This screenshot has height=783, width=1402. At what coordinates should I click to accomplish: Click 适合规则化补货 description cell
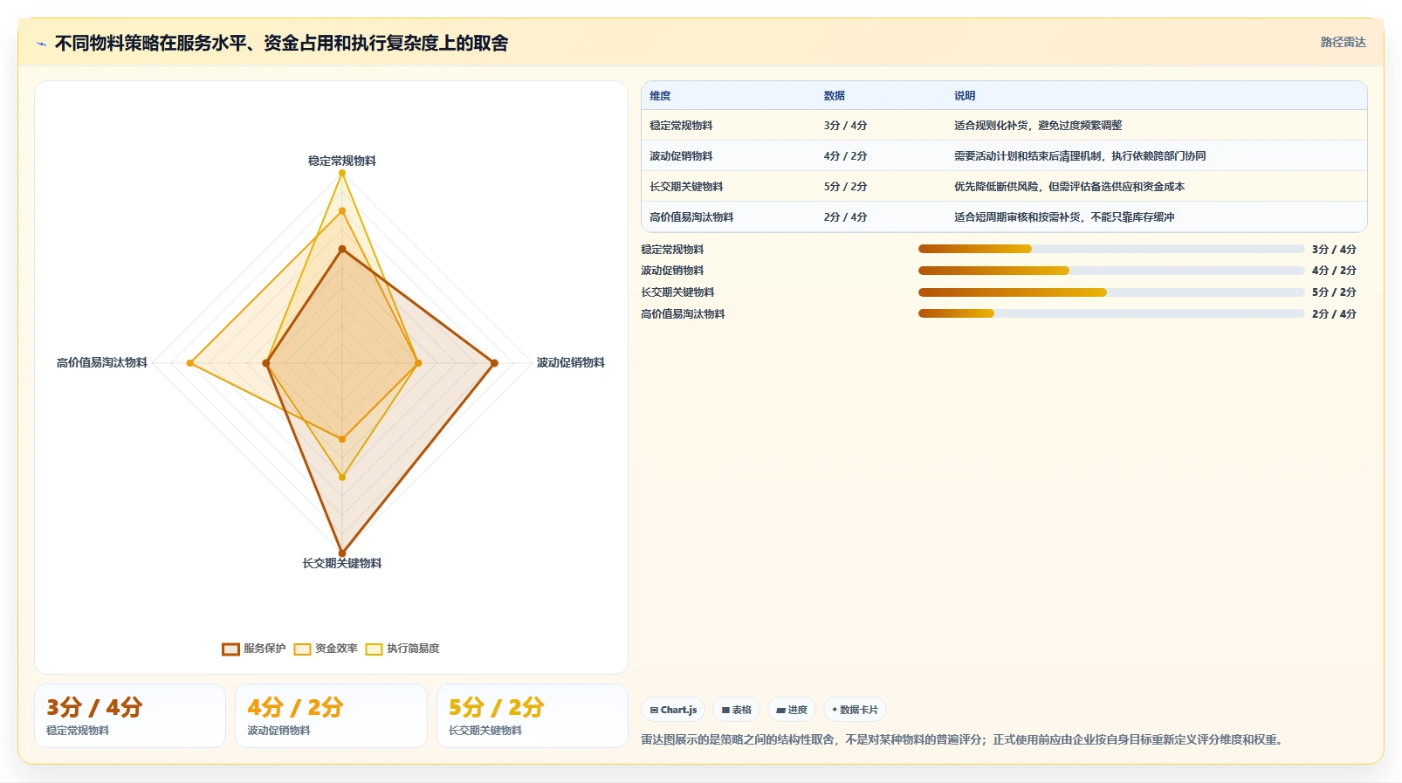click(1038, 126)
